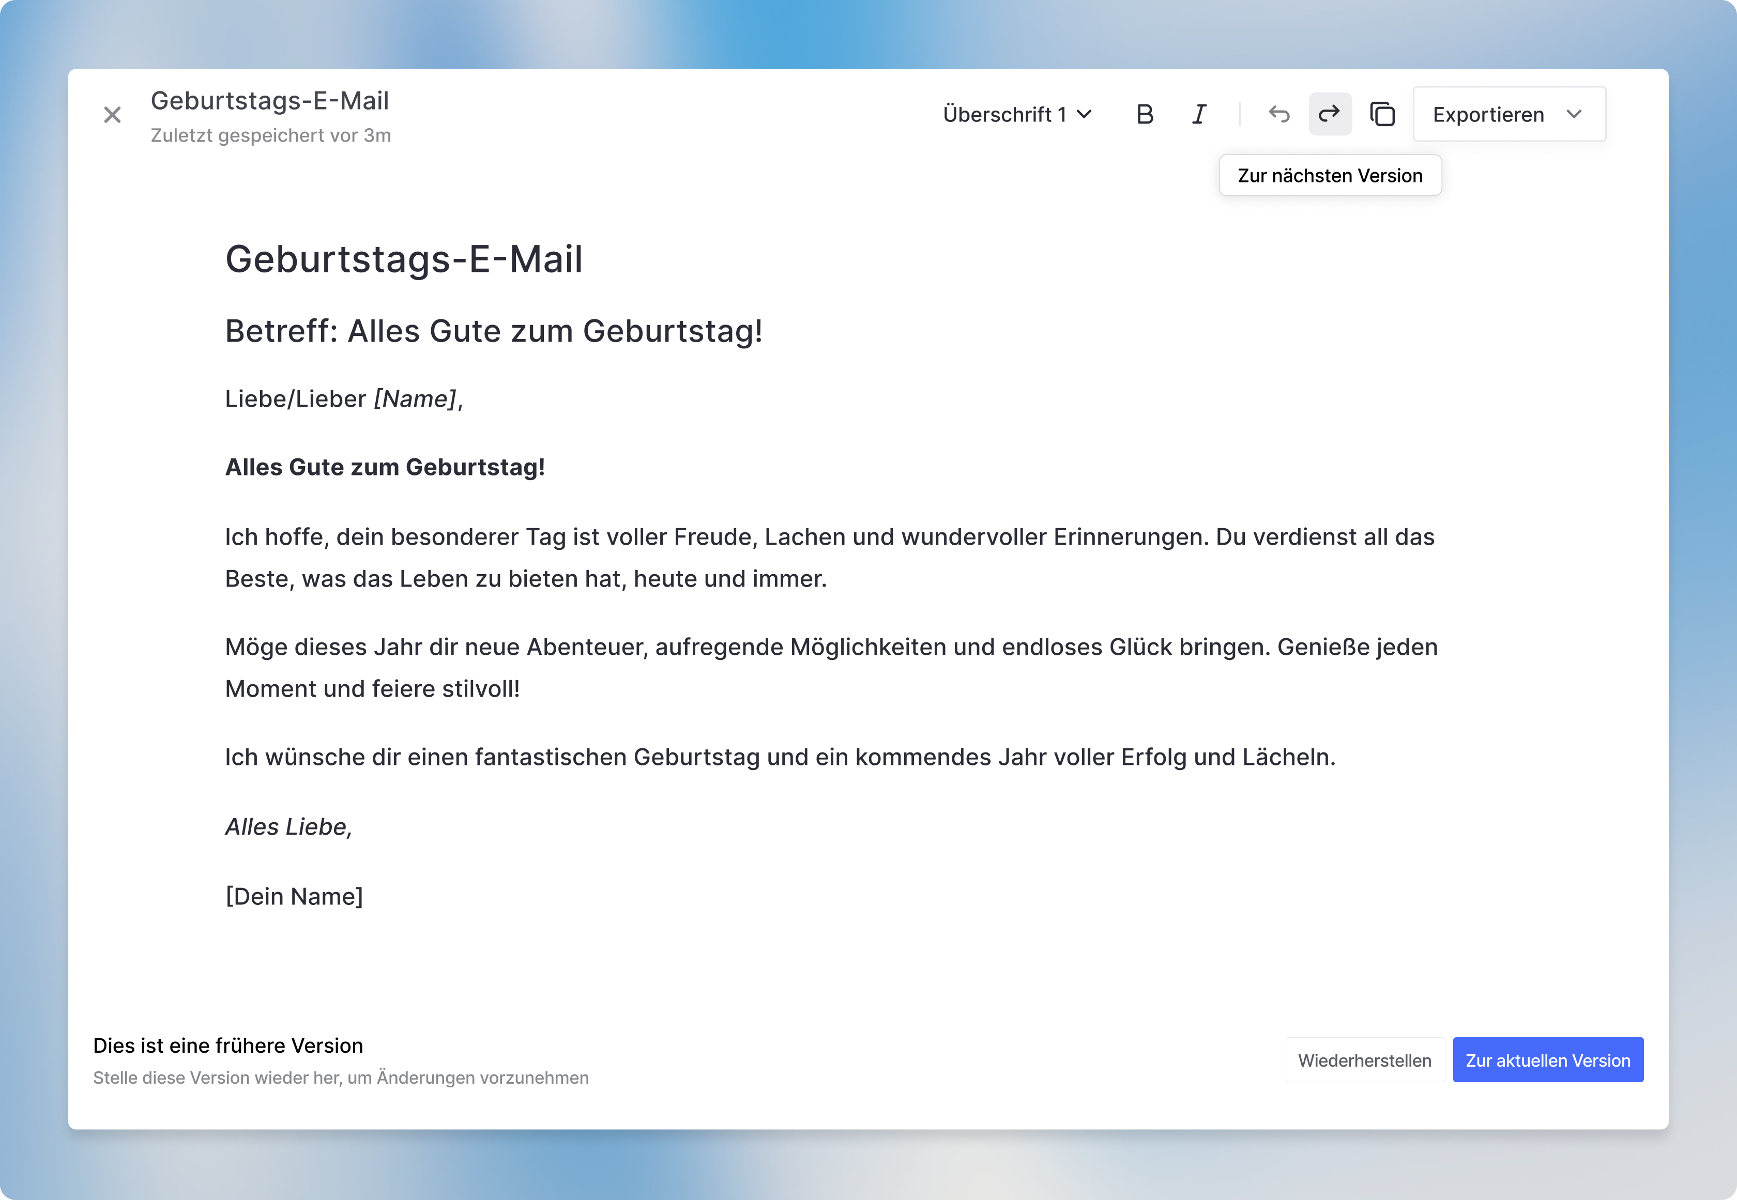
Task: Copy the document contents icon
Action: coord(1382,114)
